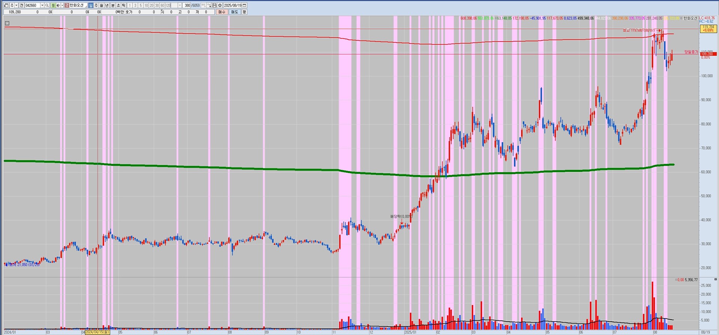The width and height of the screenshot is (719, 335).
Task: Click the speaker sound icon
Action: coord(58,5)
